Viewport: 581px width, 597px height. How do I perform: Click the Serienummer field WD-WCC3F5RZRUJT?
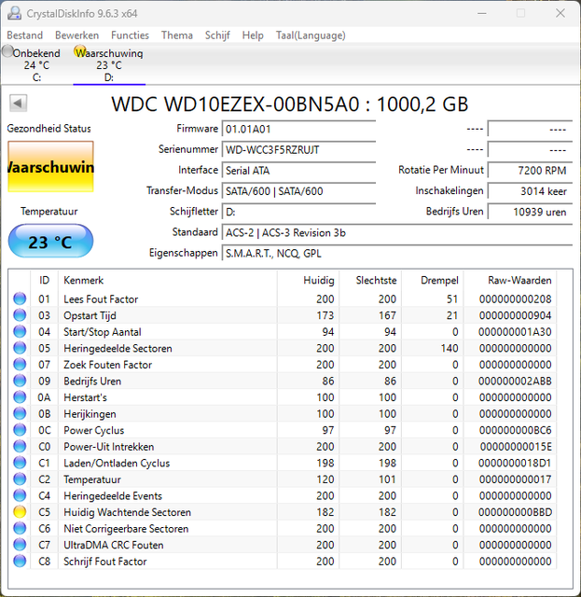pos(298,149)
